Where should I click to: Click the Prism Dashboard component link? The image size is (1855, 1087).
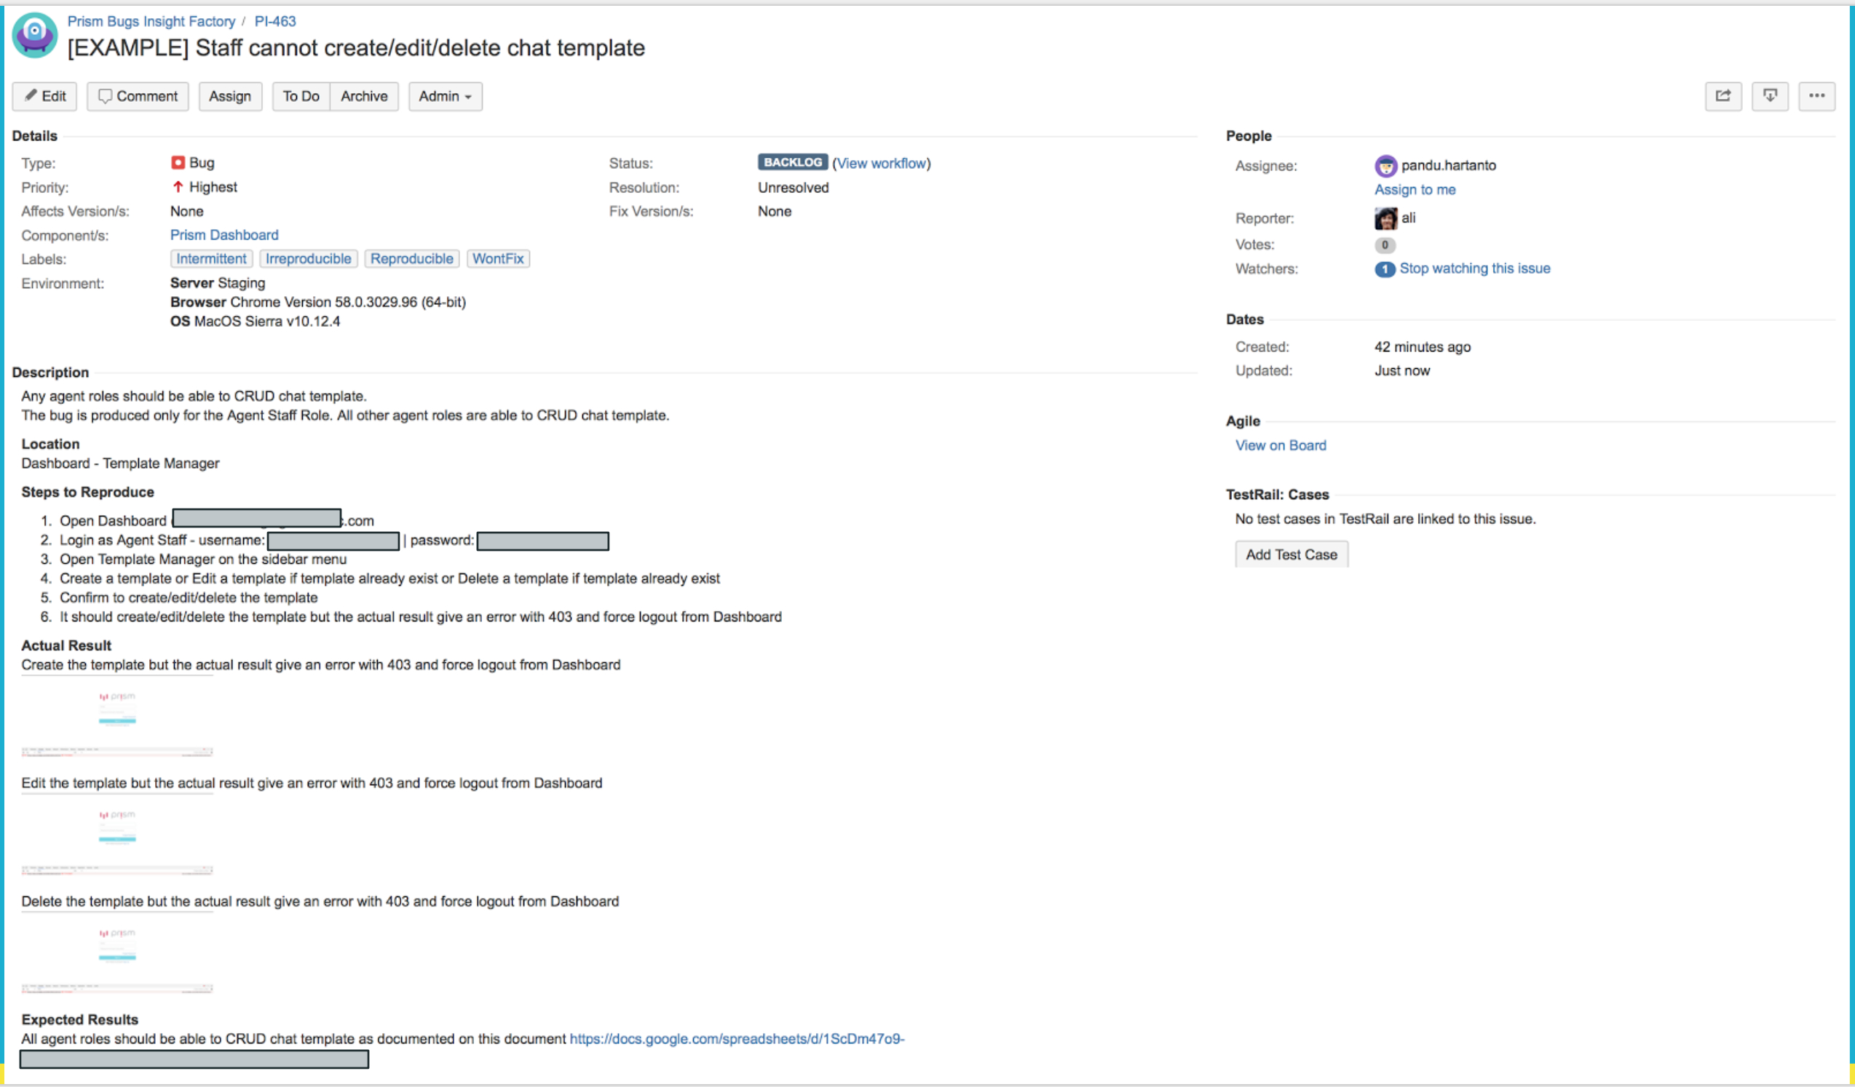(224, 234)
